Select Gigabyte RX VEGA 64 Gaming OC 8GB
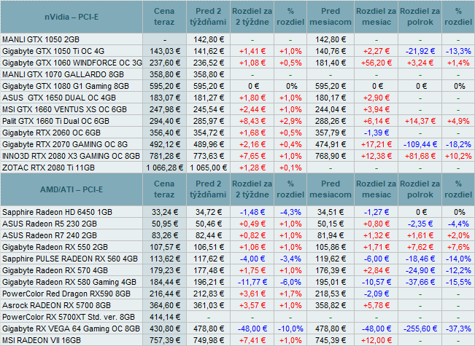The image size is (475, 346). pyautogui.click(x=72, y=329)
